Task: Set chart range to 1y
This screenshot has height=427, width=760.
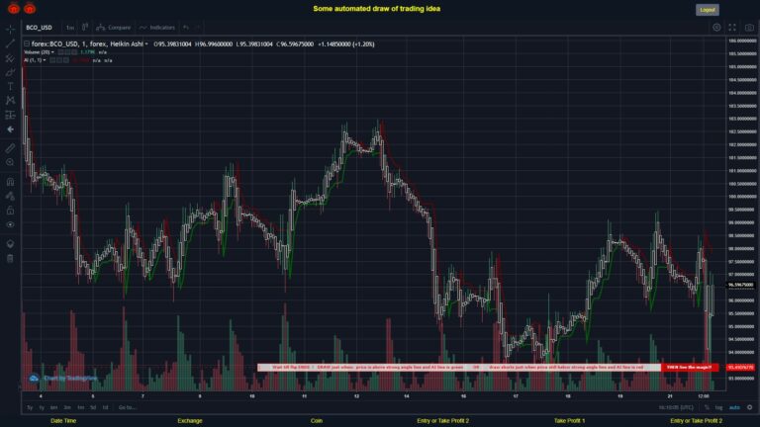Action: point(42,407)
